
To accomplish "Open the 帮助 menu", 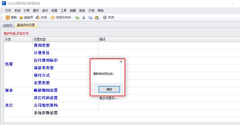I will (100, 10).
